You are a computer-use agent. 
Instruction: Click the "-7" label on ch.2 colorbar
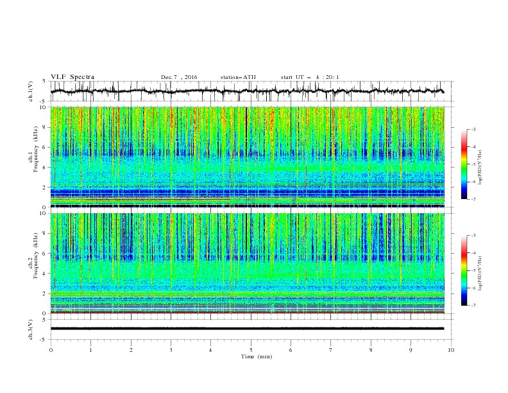[x=473, y=305]
